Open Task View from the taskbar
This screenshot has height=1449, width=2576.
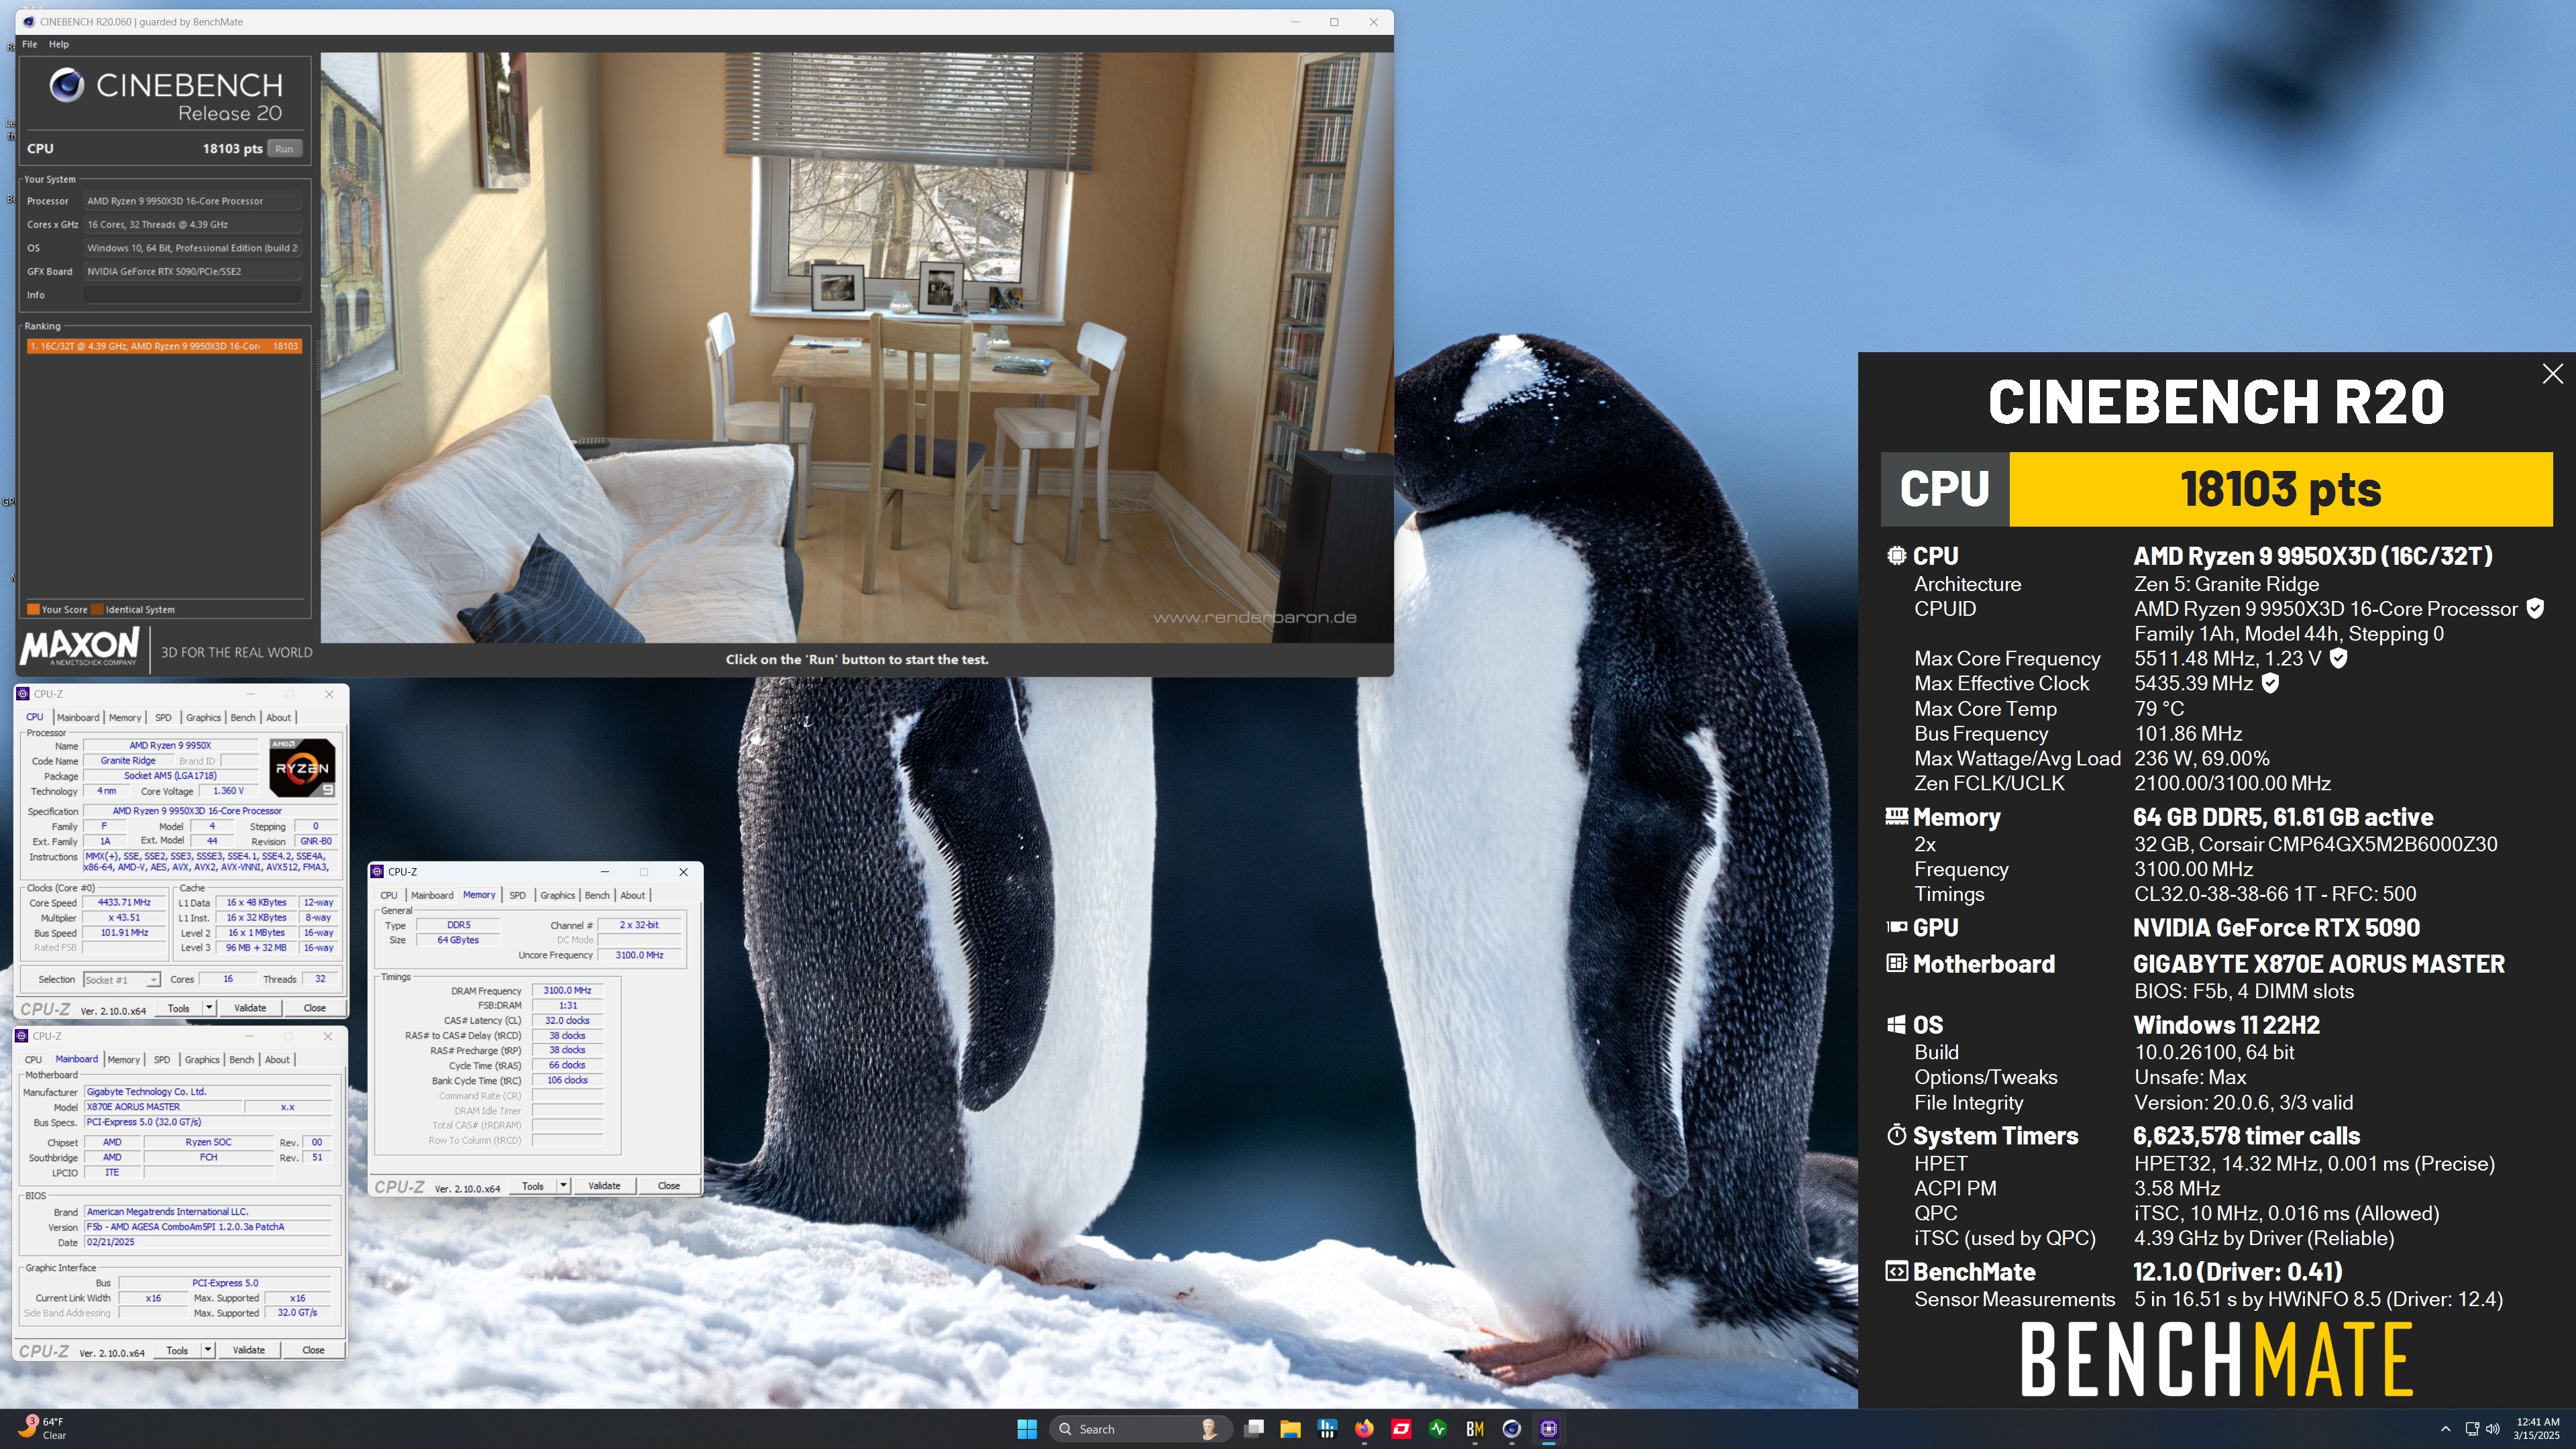pos(1254,1429)
